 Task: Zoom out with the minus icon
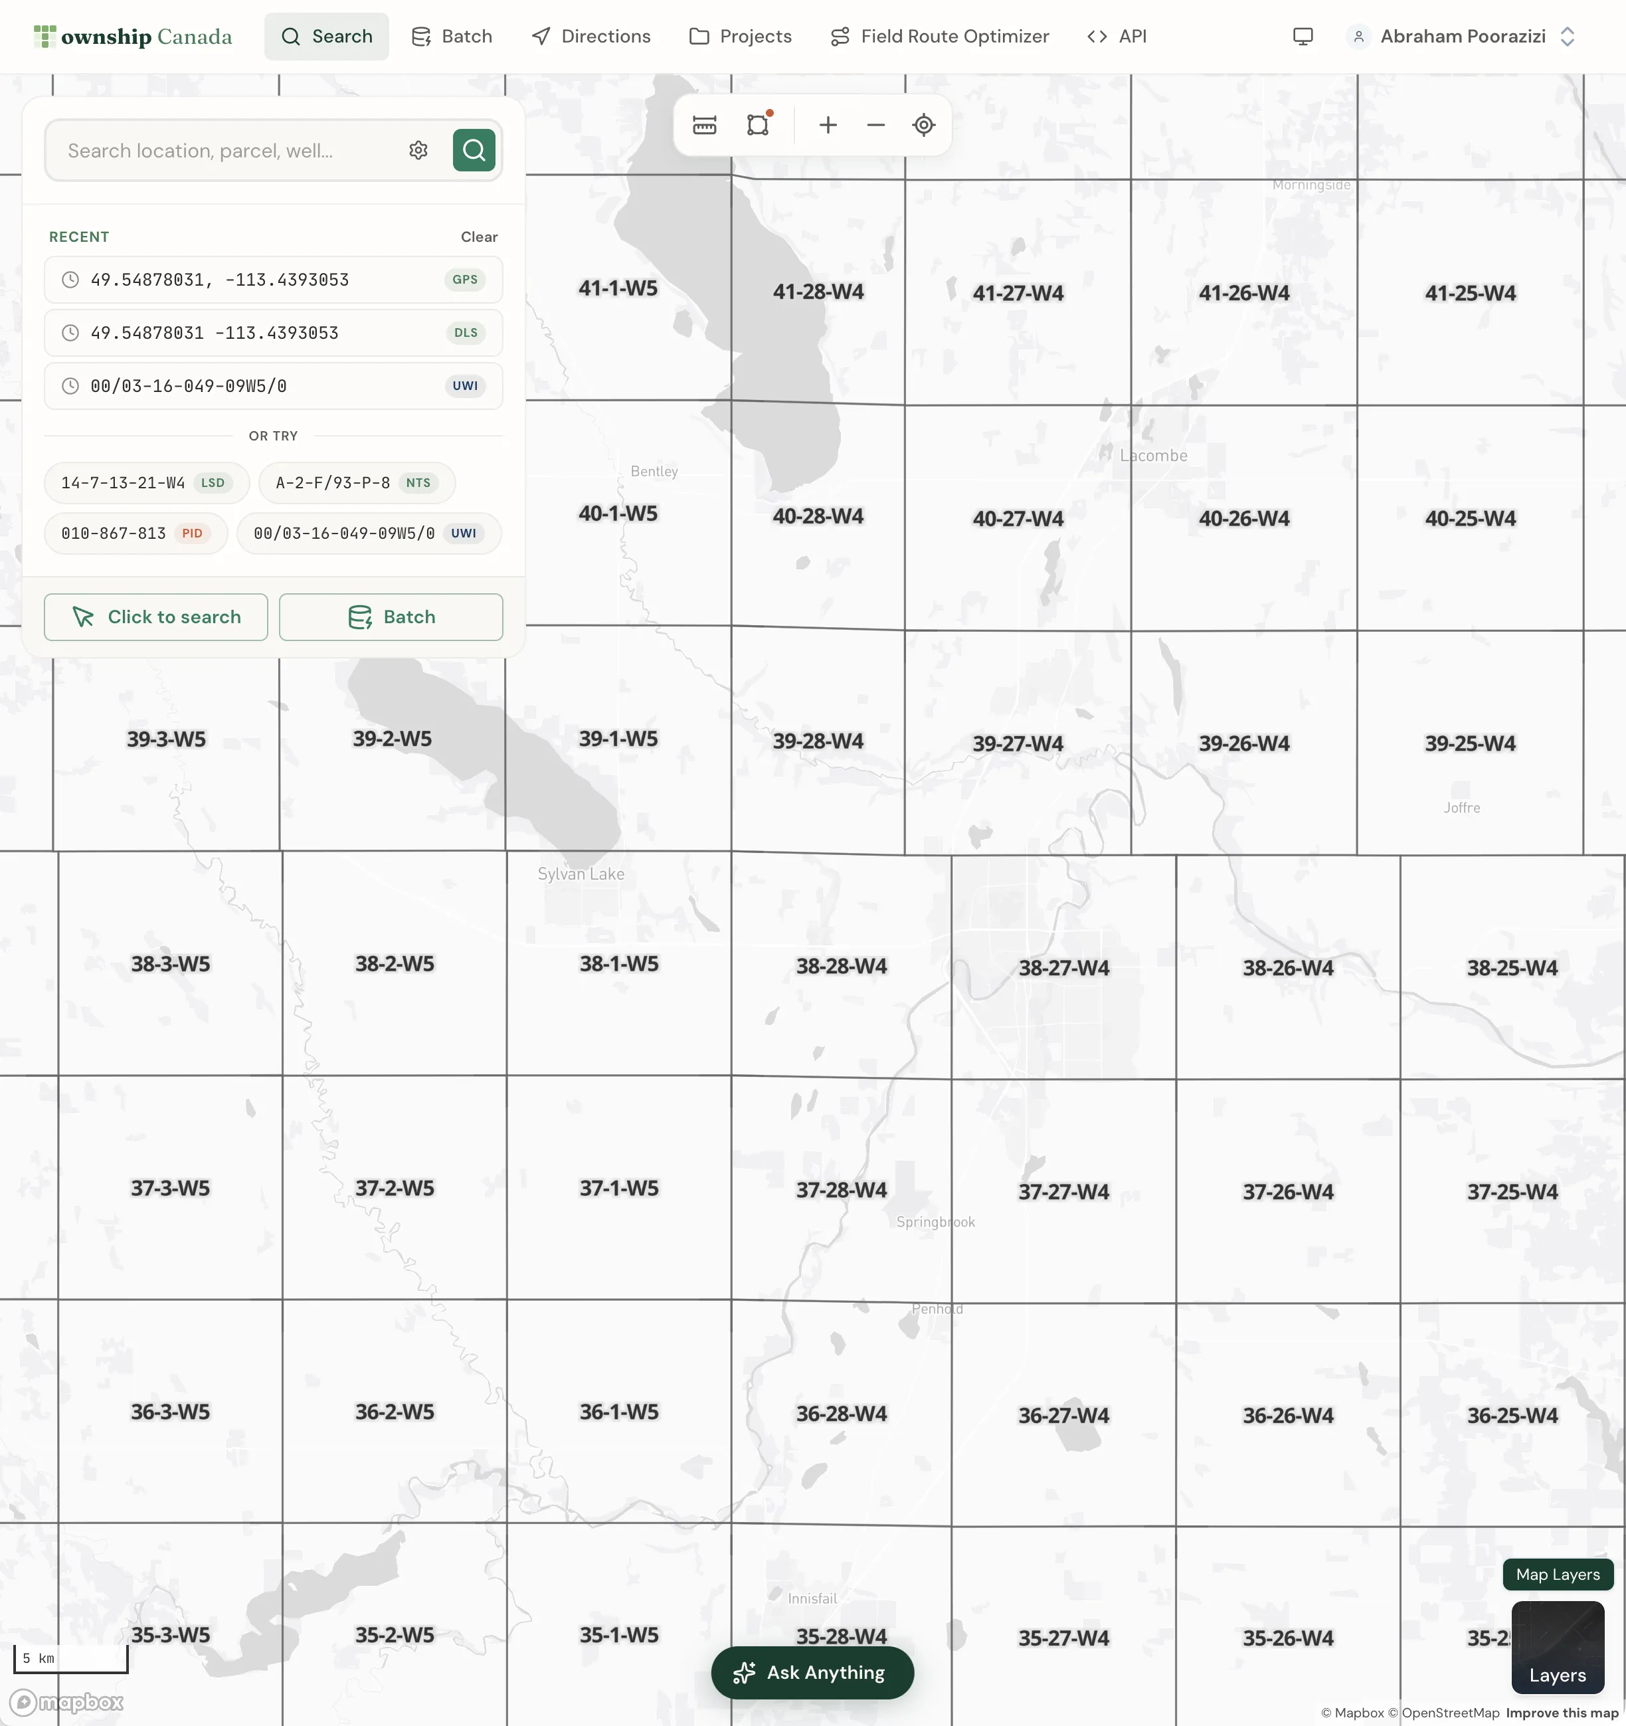click(876, 125)
